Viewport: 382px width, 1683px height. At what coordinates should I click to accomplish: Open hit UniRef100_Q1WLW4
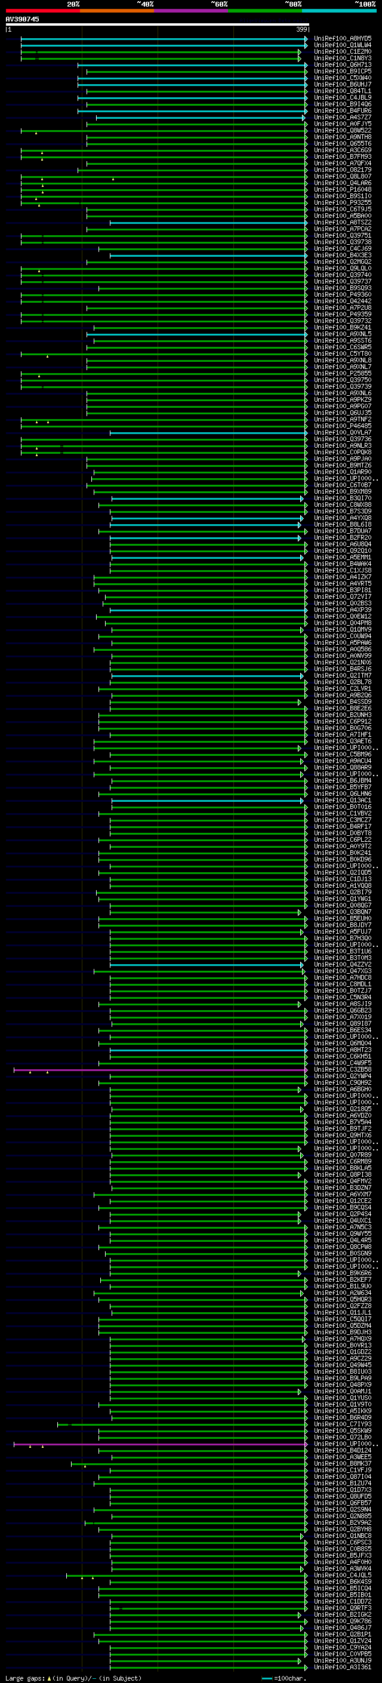342,45
